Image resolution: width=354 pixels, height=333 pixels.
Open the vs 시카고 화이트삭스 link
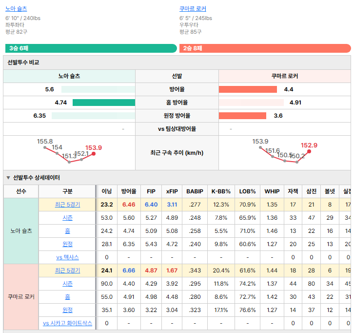point(67,323)
